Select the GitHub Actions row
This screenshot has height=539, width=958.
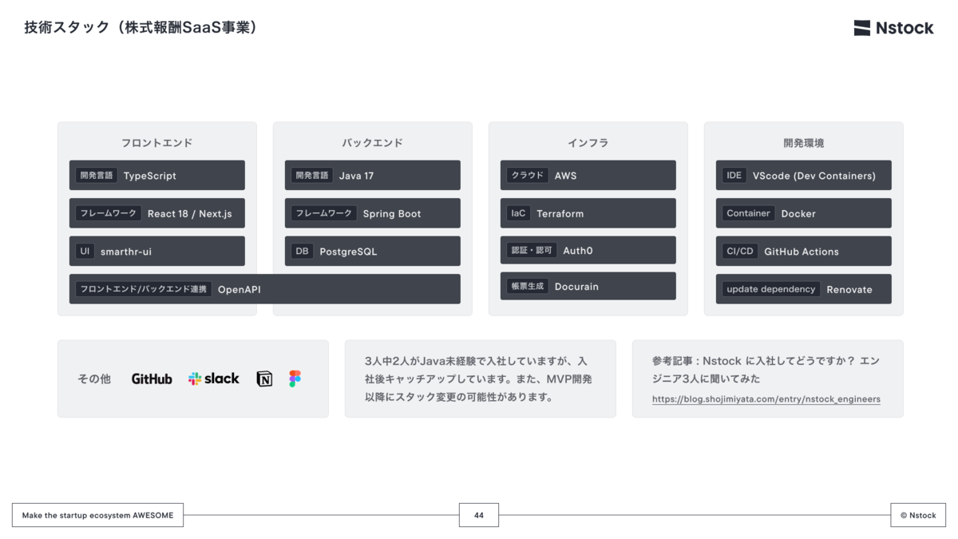coord(804,251)
